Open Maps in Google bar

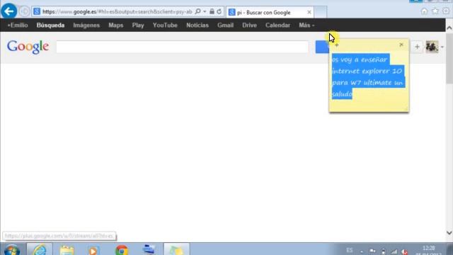pos(116,25)
